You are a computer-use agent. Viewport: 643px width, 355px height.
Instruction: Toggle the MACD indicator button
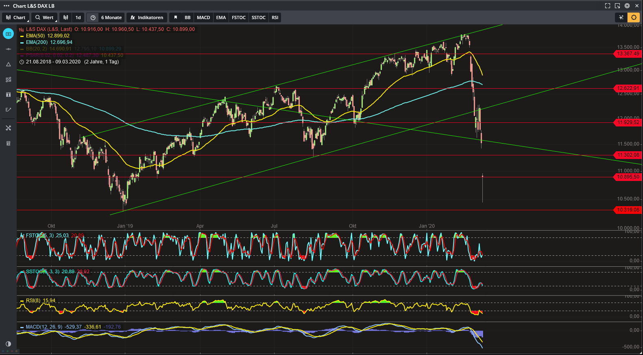[203, 17]
